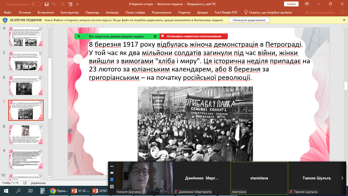Click the spell check icon in status bar
Screen dimensions: 348x196
pos(25,183)
